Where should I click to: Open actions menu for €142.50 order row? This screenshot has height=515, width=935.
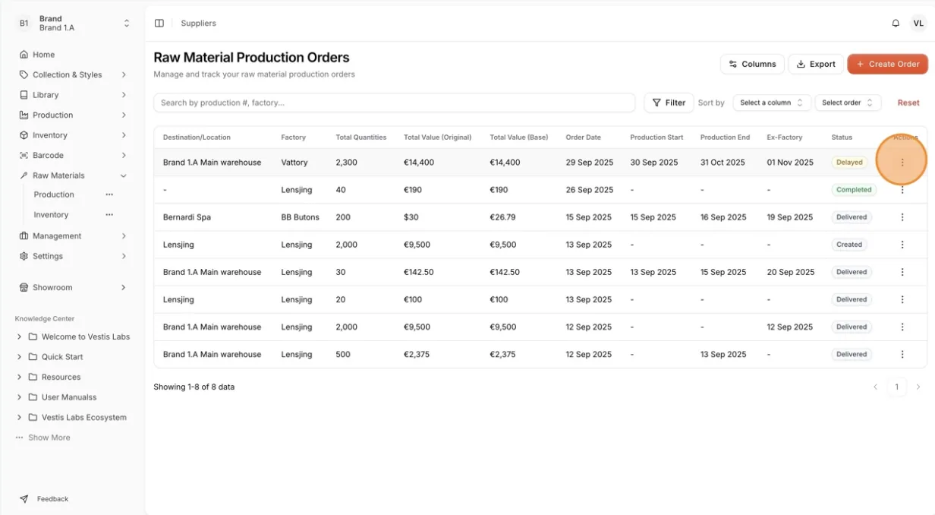[902, 272]
